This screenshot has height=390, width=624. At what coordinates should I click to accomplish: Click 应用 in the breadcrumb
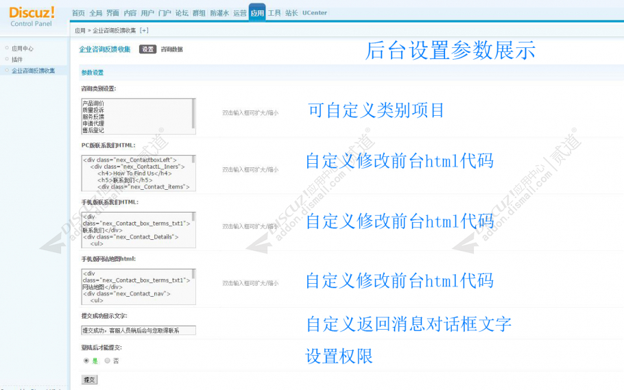[80, 30]
